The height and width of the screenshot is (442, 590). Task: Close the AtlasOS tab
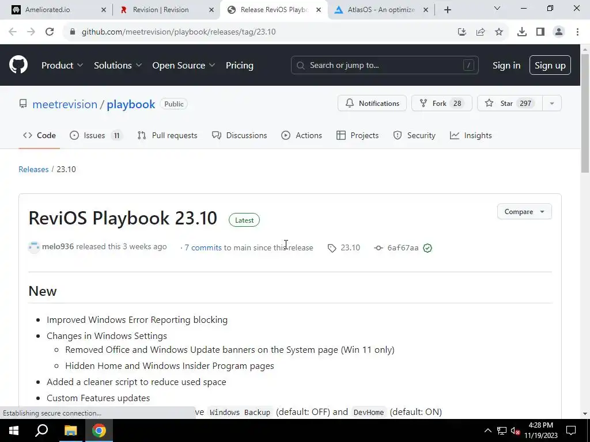[x=426, y=10]
